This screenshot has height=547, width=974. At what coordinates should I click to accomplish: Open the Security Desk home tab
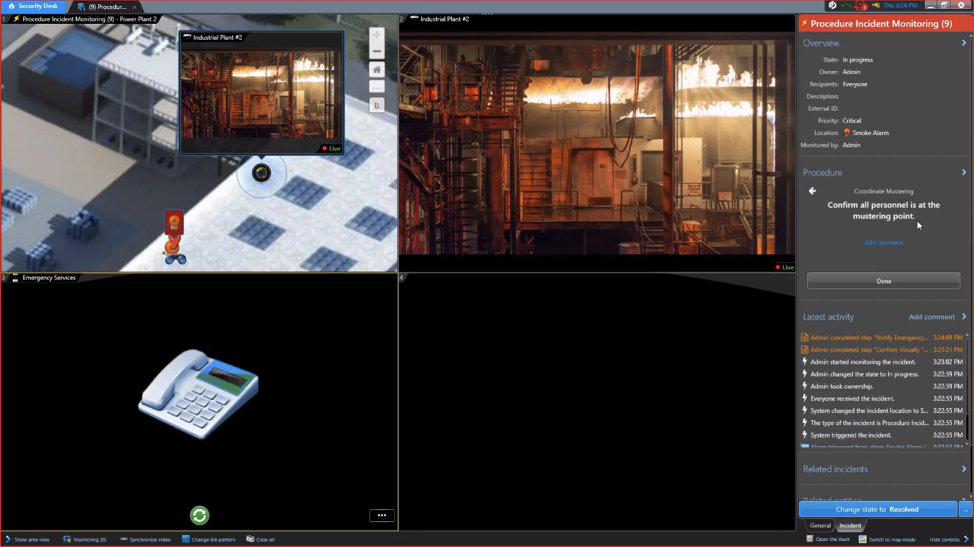33,6
